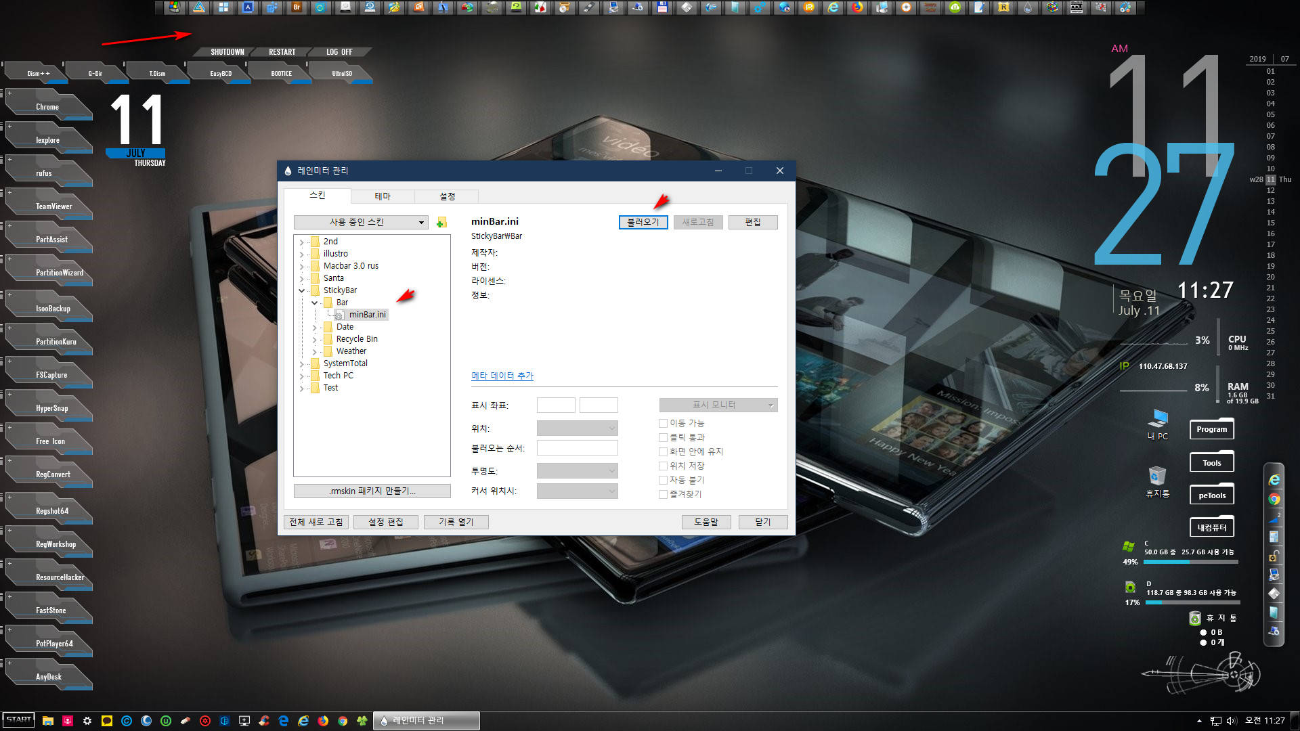This screenshot has width=1300, height=731.
Task: Click the Rainmeter water drop icon in the top dock
Action: coord(1028,7)
